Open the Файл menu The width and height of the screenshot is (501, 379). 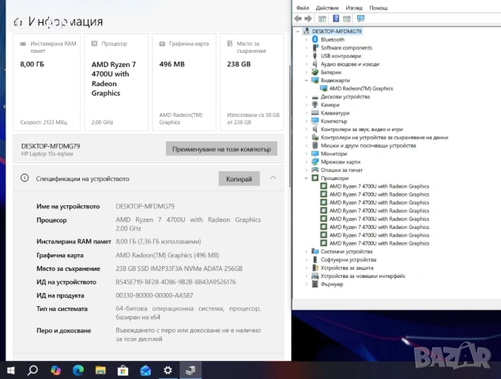303,8
